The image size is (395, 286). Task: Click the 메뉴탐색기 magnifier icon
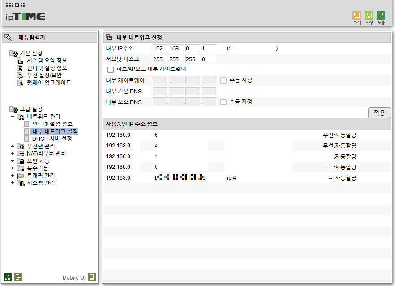tap(7, 36)
